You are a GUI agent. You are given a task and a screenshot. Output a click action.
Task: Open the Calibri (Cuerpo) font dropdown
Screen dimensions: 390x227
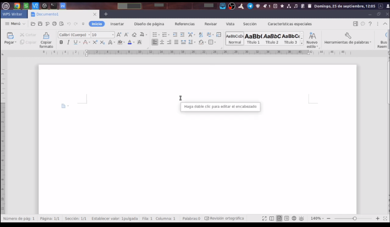pos(89,35)
